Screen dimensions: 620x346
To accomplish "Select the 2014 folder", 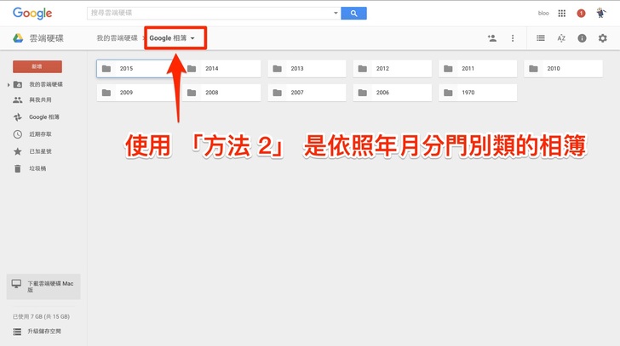I will [x=221, y=69].
